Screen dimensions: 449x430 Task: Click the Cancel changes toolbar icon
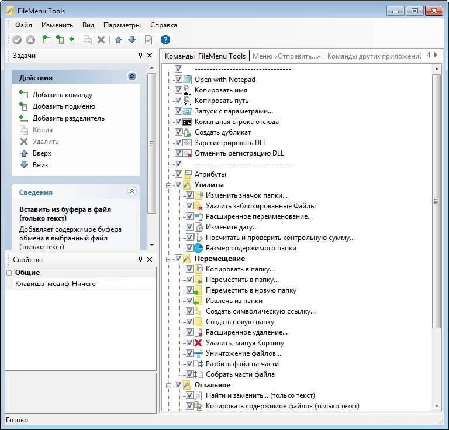(30, 40)
